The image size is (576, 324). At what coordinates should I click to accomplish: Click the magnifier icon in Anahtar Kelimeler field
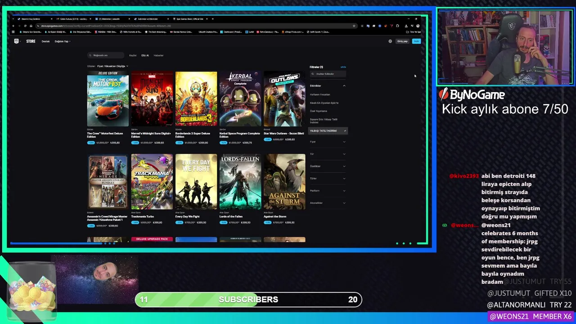click(x=314, y=74)
